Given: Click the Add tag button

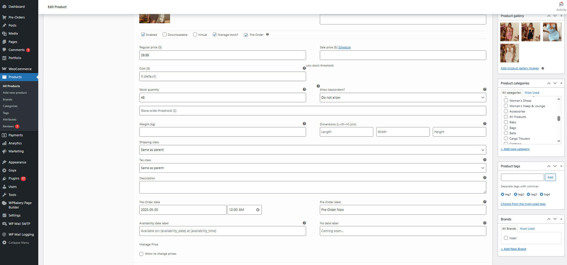Looking at the screenshot, I should [550, 177].
